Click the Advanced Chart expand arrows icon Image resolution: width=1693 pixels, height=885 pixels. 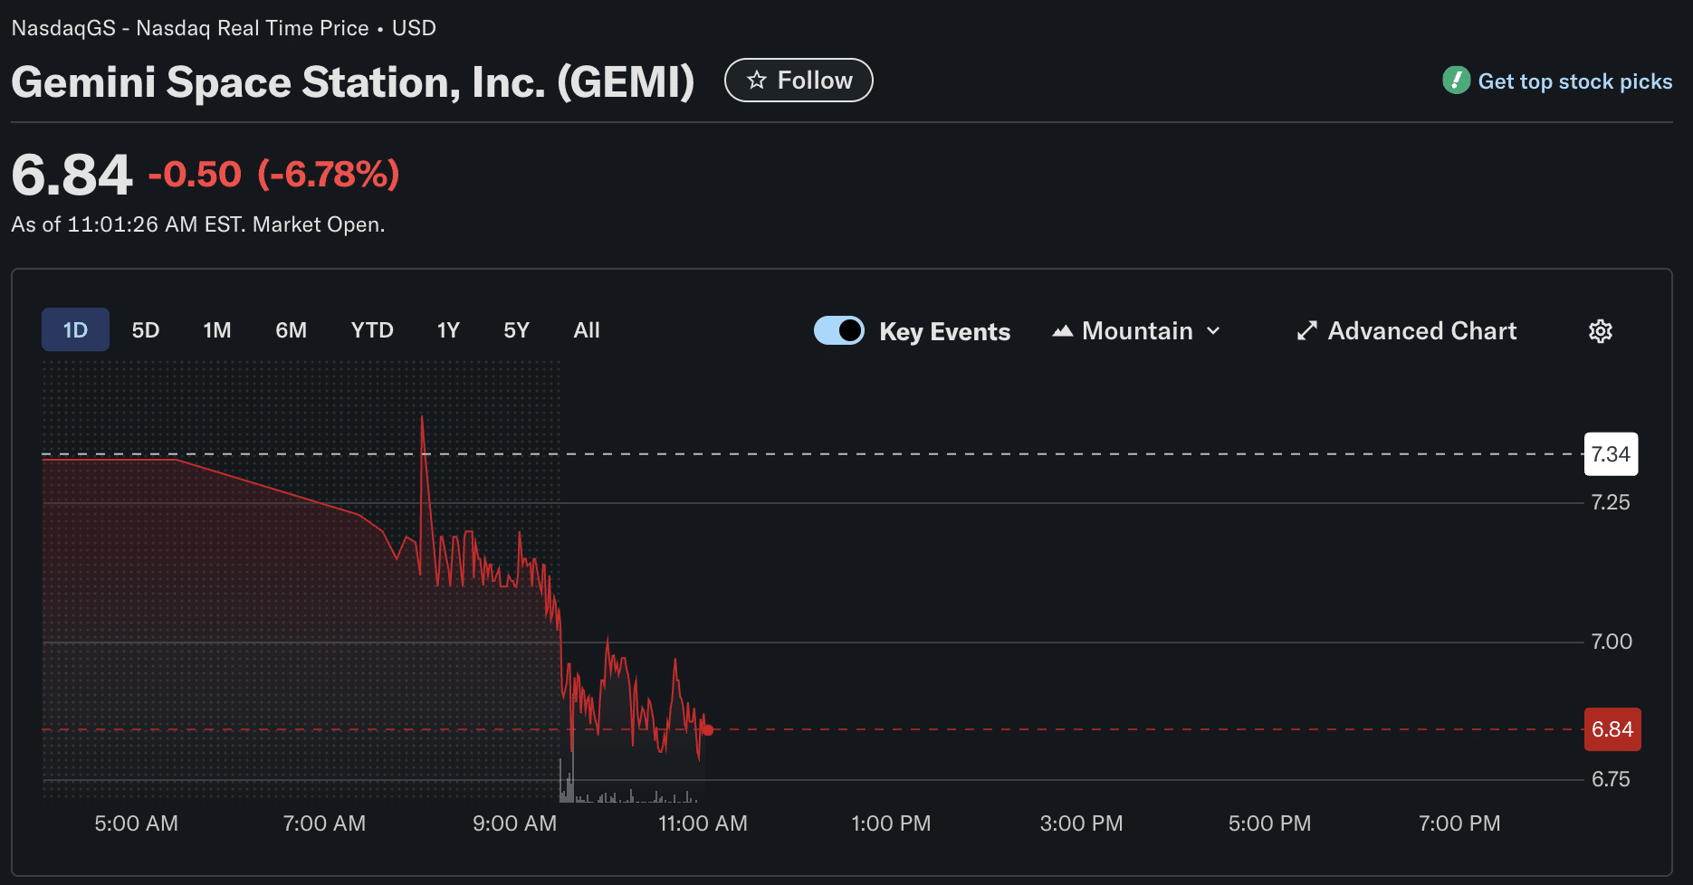[1306, 331]
